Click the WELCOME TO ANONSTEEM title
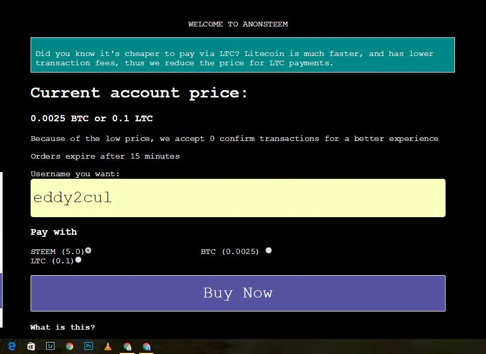Screen dimensions: 486x354 coord(238,24)
